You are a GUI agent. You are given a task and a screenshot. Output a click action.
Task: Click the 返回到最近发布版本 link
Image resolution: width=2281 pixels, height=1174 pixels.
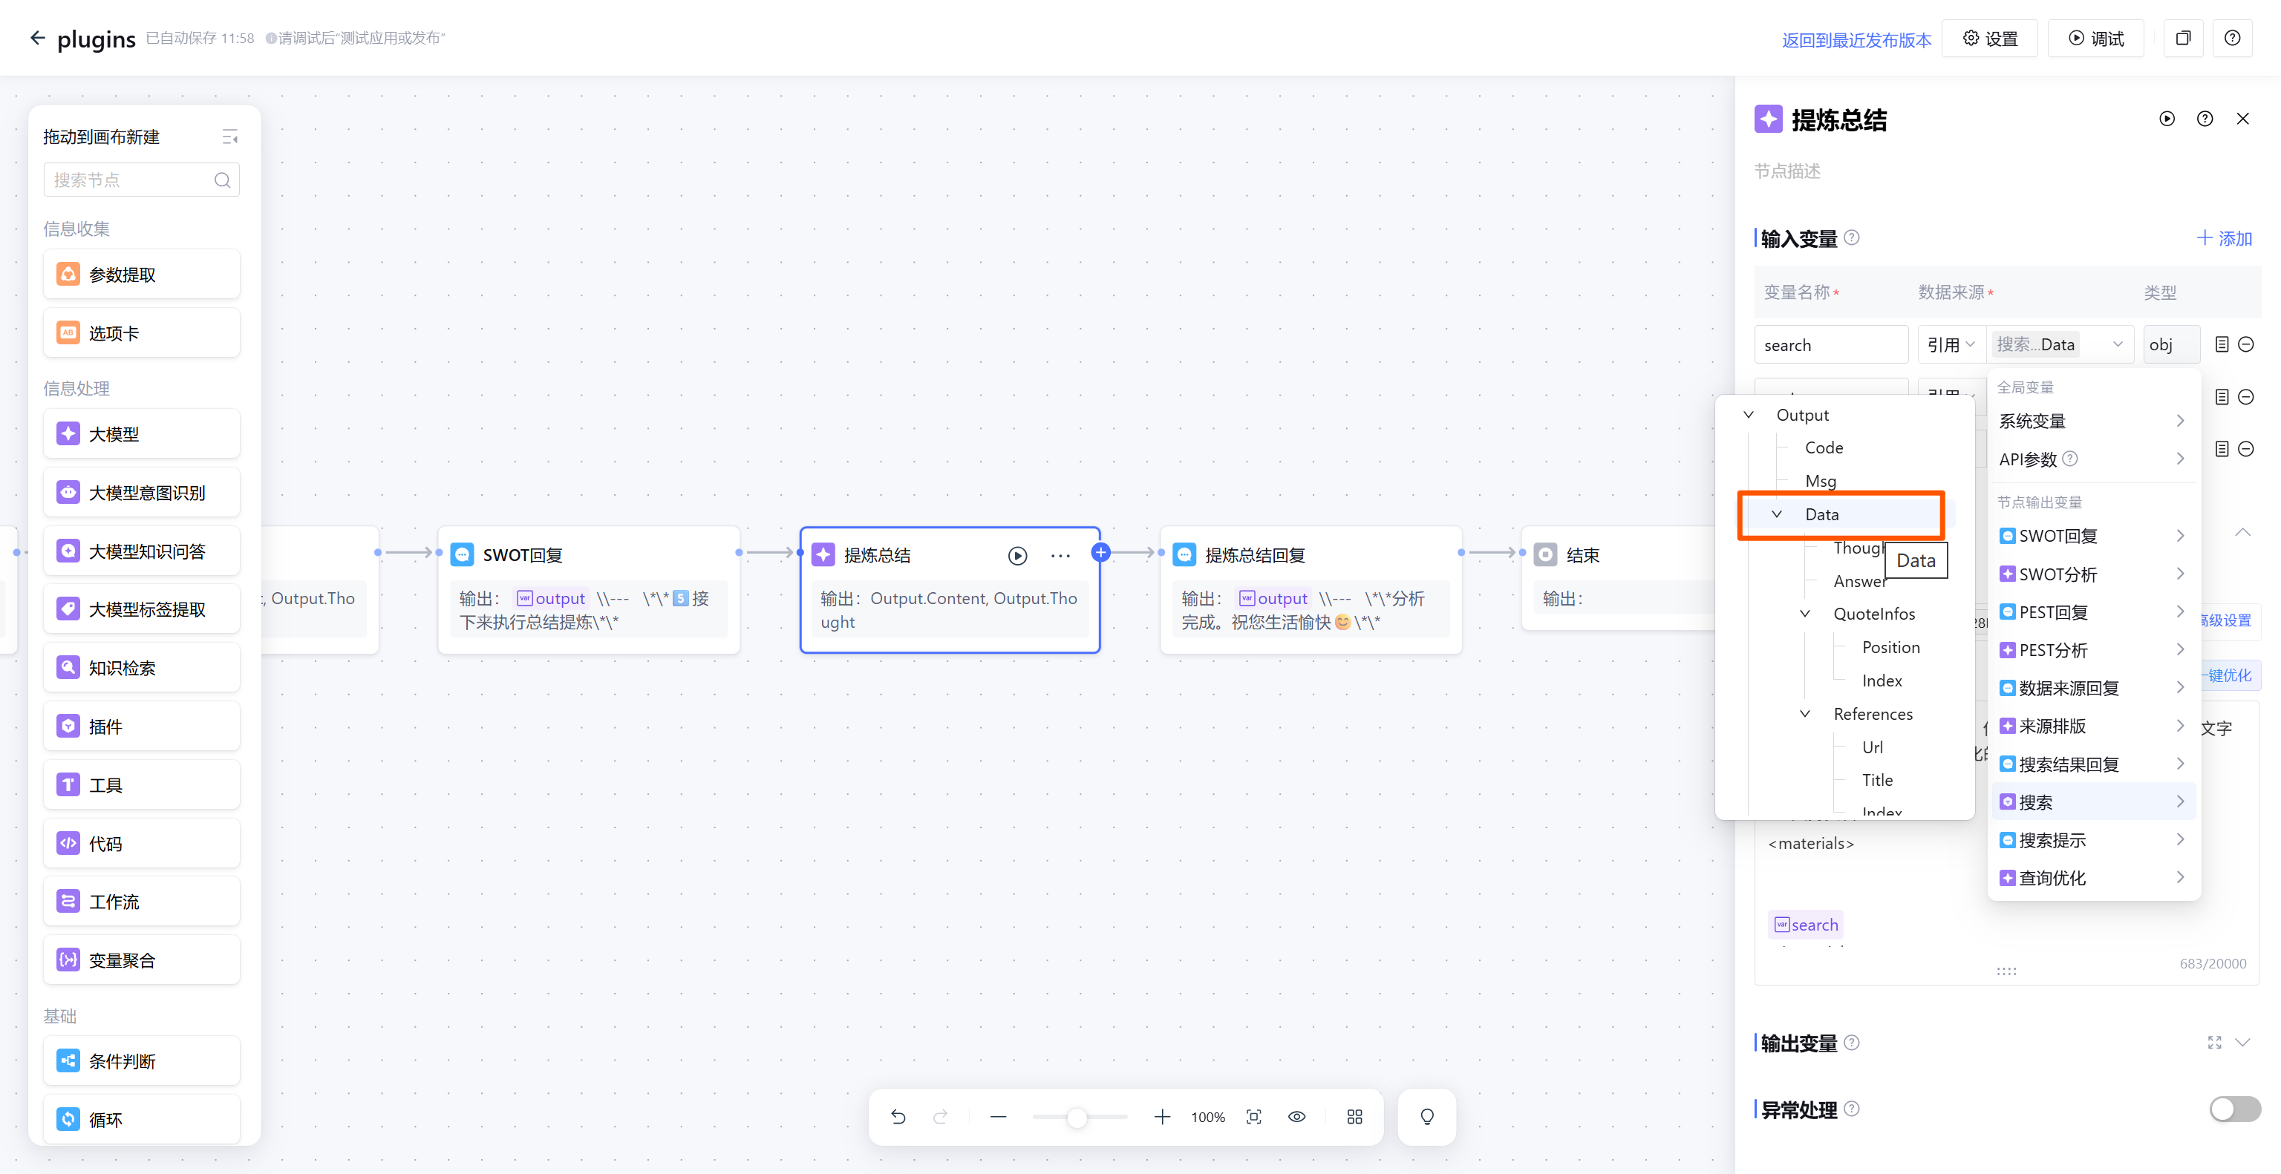(1856, 39)
